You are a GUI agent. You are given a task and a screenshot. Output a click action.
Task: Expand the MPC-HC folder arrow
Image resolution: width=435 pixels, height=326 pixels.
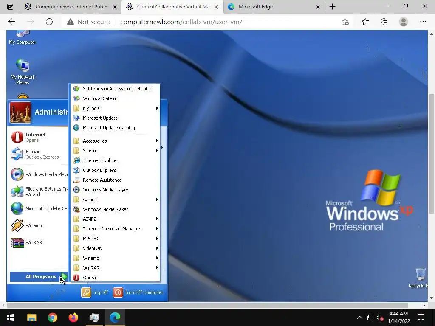tap(157, 239)
